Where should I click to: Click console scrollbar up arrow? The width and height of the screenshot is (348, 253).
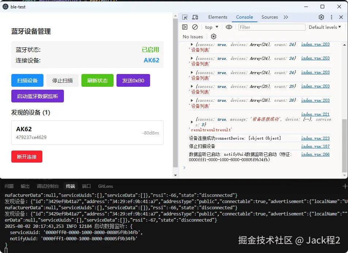click(344, 45)
